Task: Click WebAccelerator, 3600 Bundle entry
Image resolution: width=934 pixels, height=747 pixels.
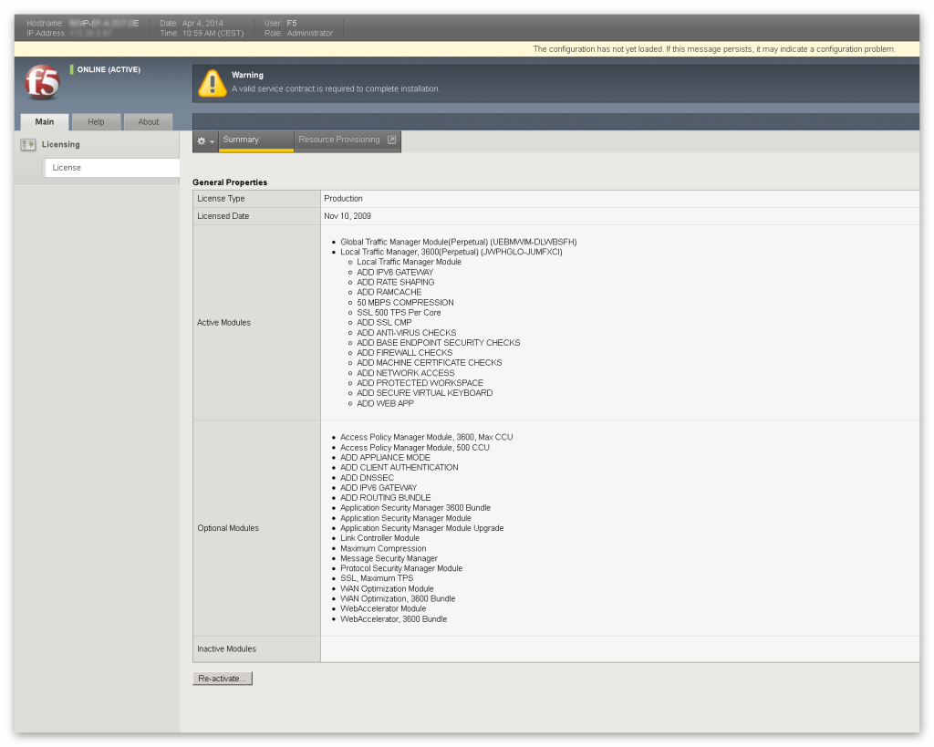Action: point(394,619)
